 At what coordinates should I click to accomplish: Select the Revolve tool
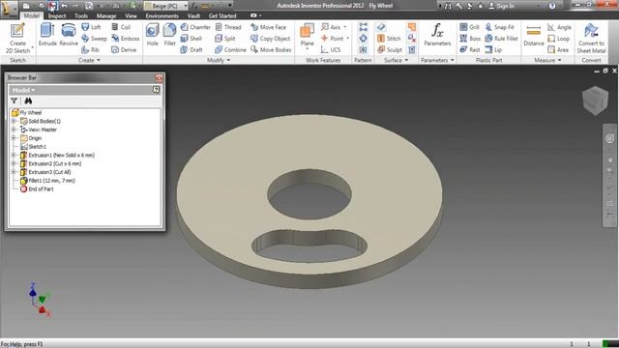(x=69, y=35)
